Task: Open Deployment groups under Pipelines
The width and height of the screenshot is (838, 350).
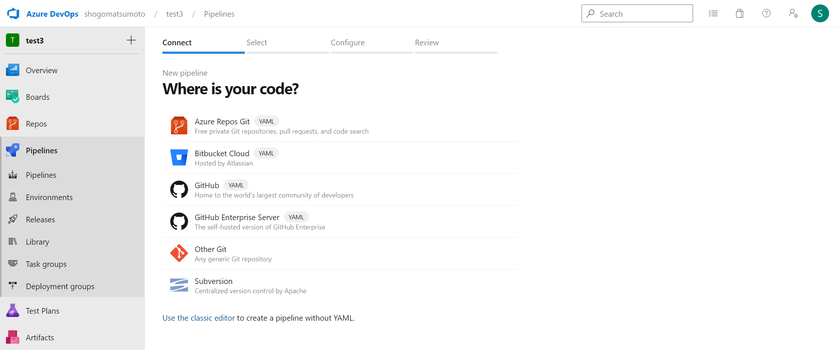Action: [72, 286]
